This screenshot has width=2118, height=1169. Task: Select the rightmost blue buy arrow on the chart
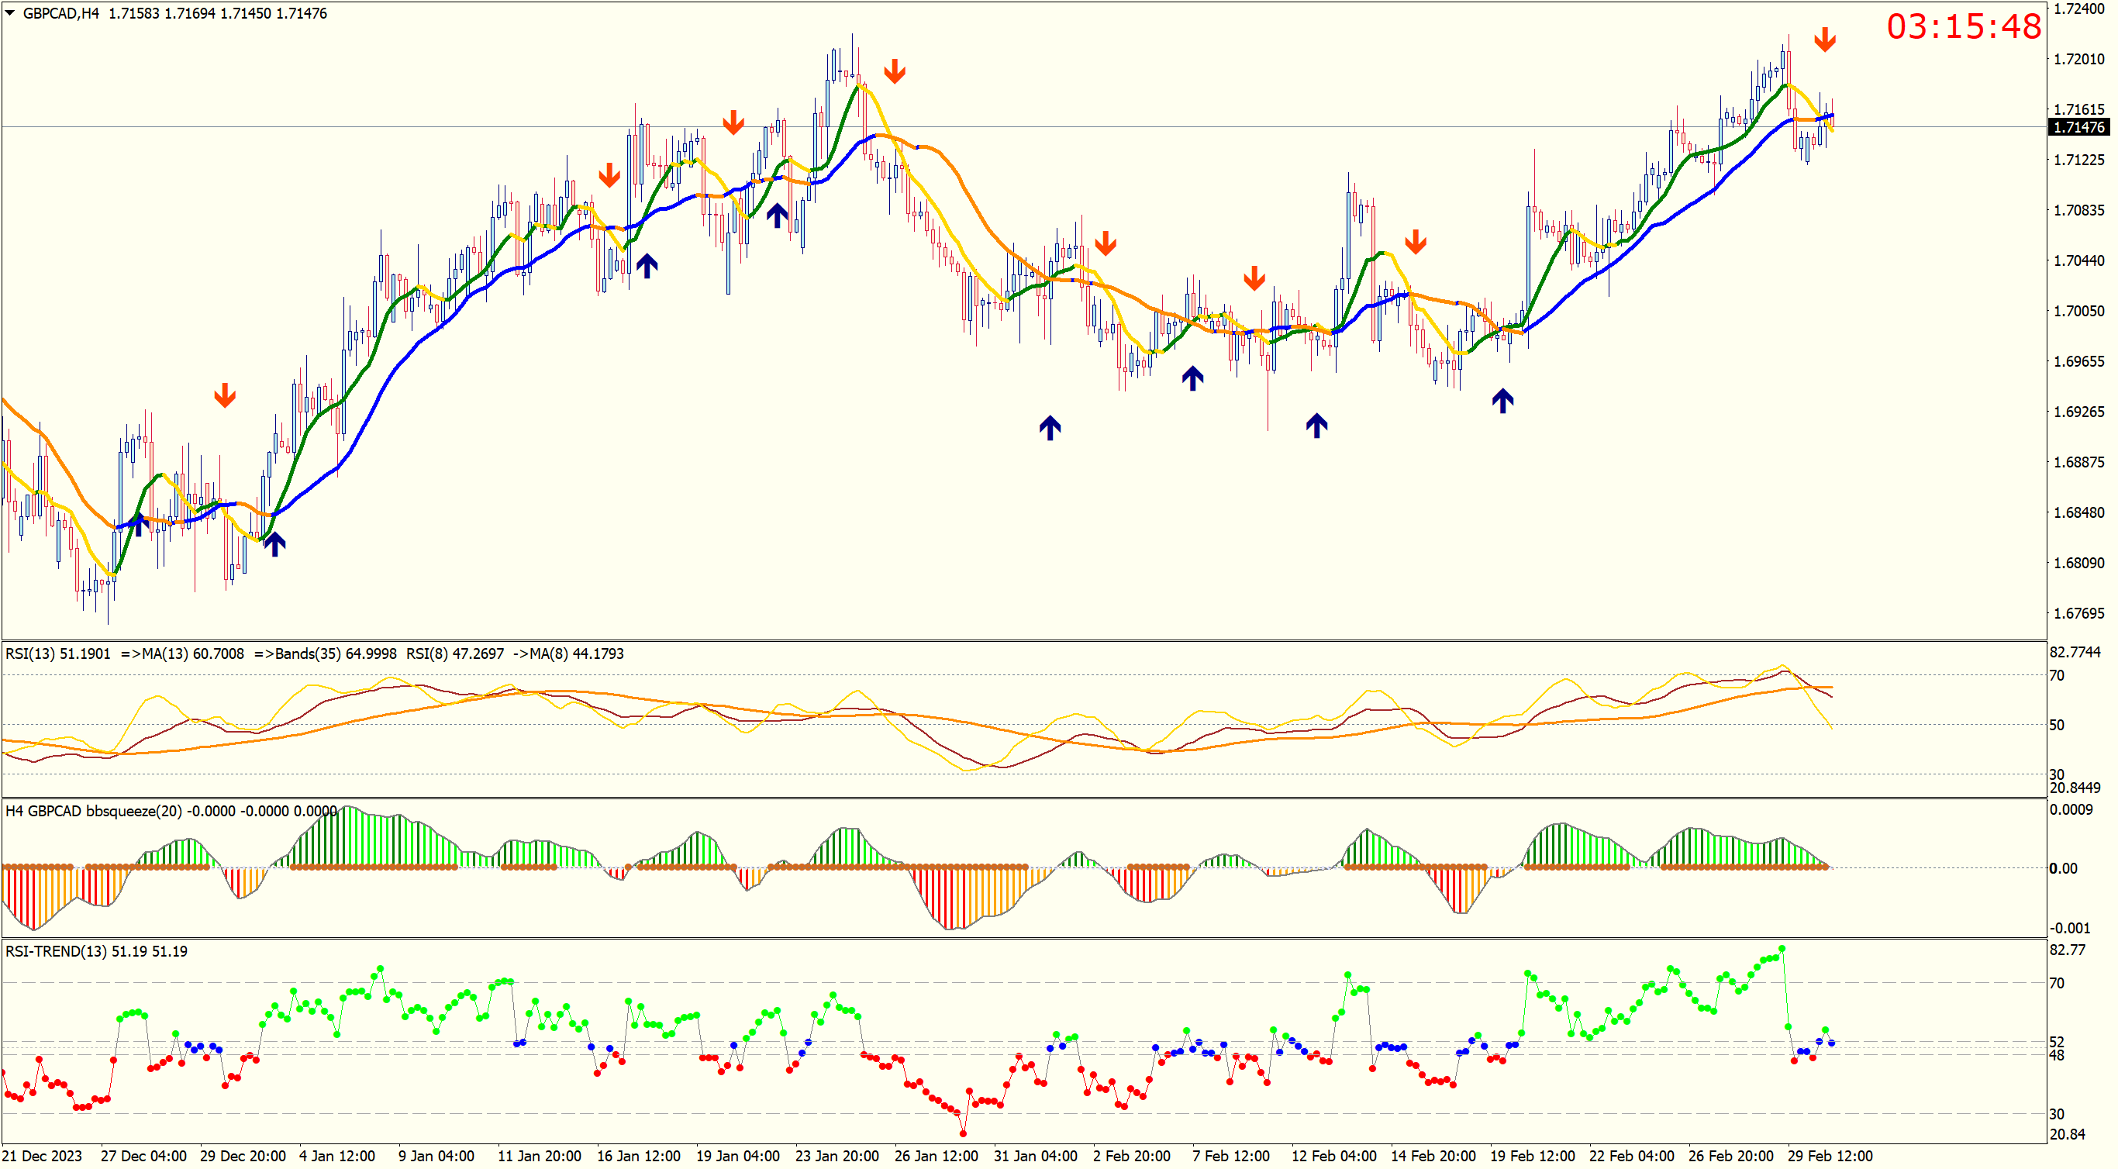click(x=1502, y=400)
